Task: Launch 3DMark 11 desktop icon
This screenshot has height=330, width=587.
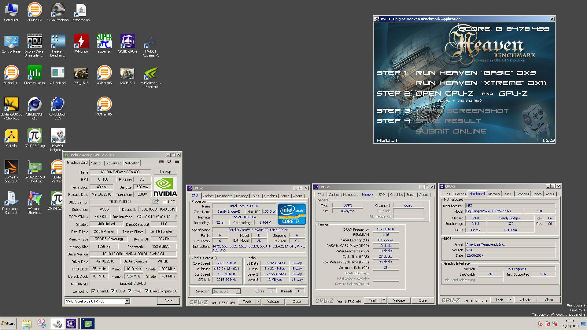Action: [x=11, y=75]
